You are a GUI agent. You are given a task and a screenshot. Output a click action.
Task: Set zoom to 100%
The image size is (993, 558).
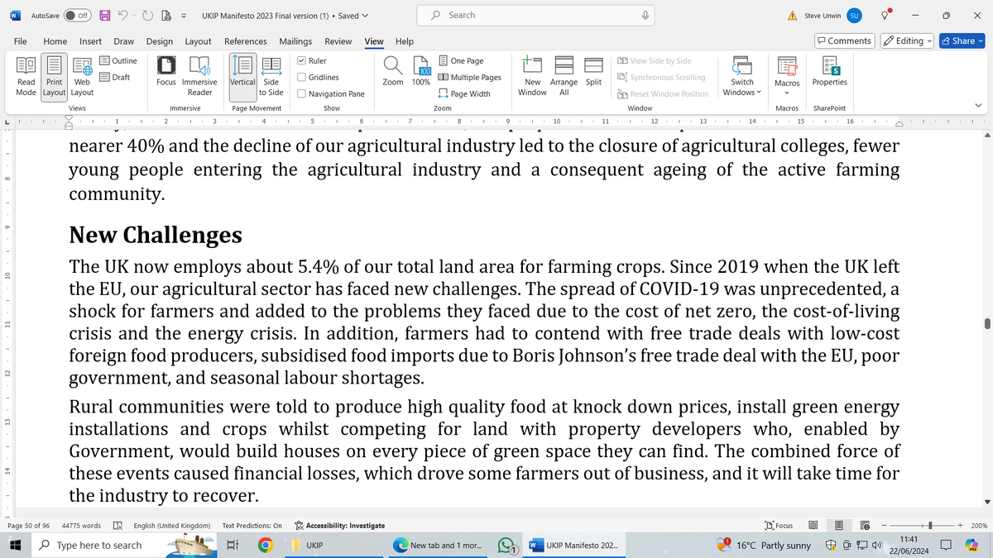click(421, 72)
